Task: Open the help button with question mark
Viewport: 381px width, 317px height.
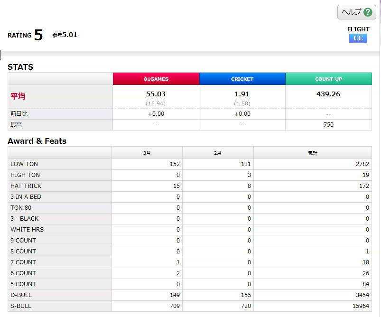Action: 356,12
